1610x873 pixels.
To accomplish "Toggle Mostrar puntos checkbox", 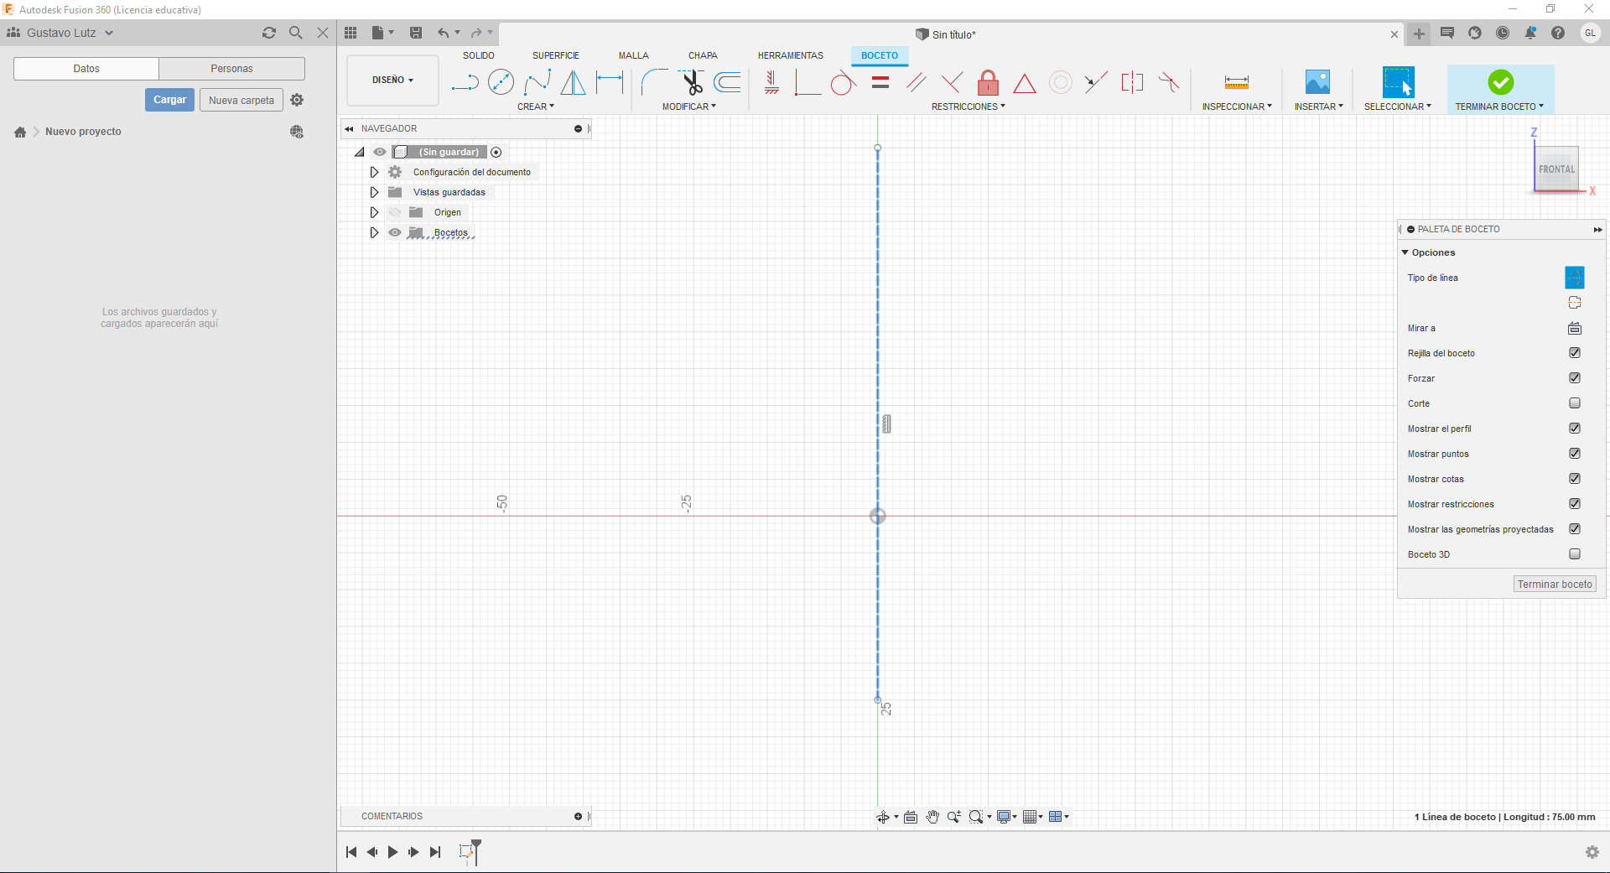I will click(x=1575, y=454).
